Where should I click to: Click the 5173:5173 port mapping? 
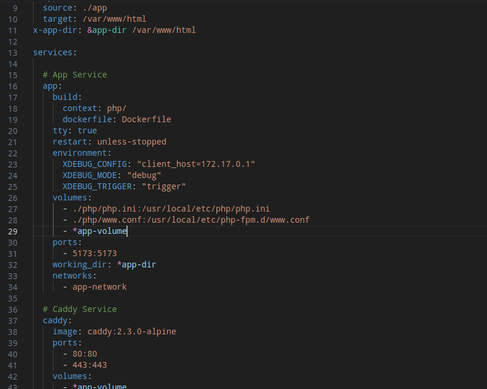coord(95,253)
